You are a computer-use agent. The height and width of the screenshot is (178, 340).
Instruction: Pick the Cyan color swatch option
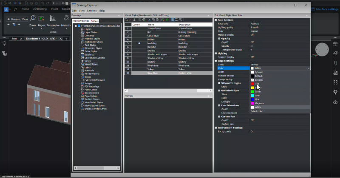pyautogui.click(x=252, y=96)
